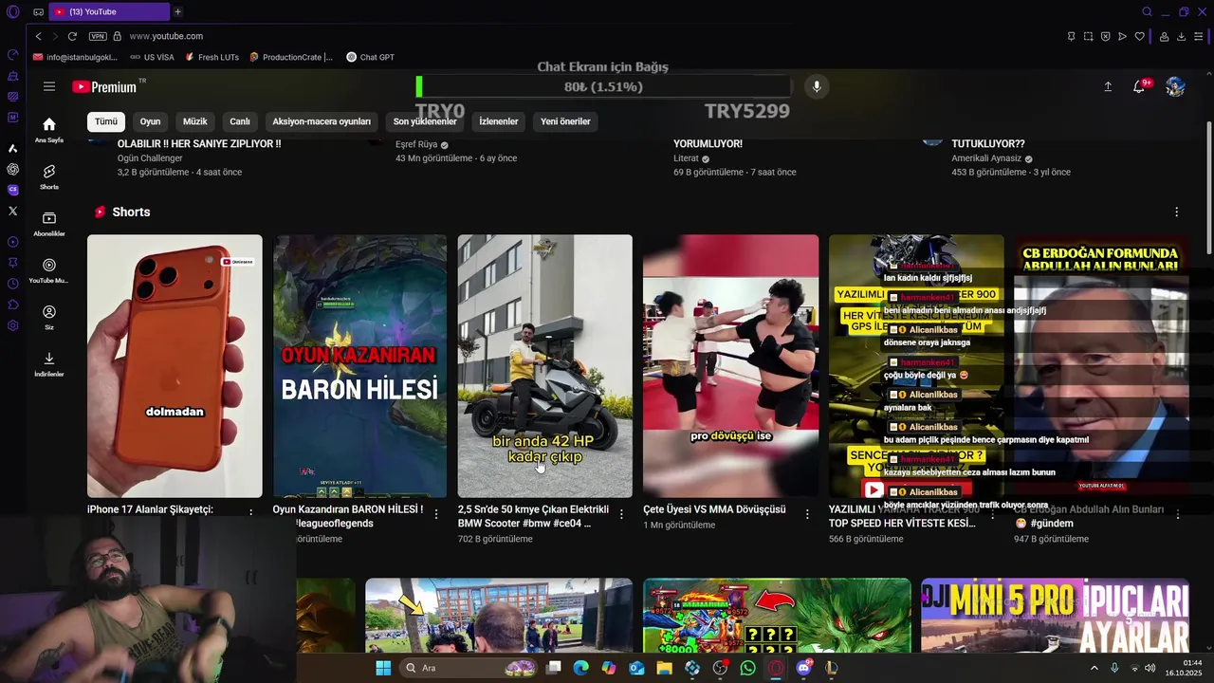
Task: Open File Explorer from the taskbar
Action: [664, 668]
